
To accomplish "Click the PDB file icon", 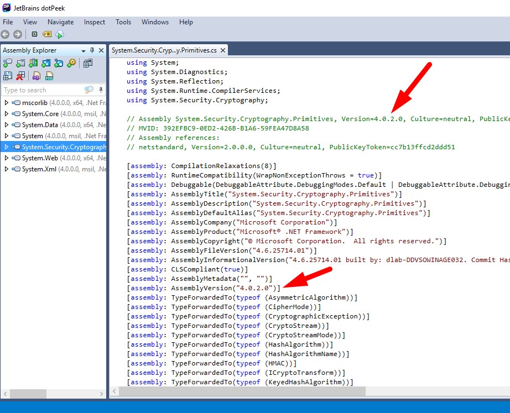I will coord(49,76).
